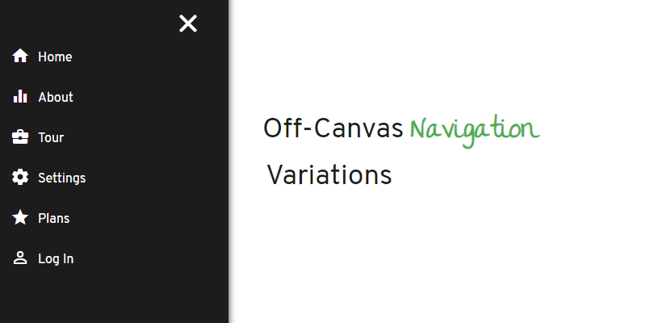This screenshot has width=646, height=323.
Task: Choose the Plans menu label
Action: pos(54,218)
